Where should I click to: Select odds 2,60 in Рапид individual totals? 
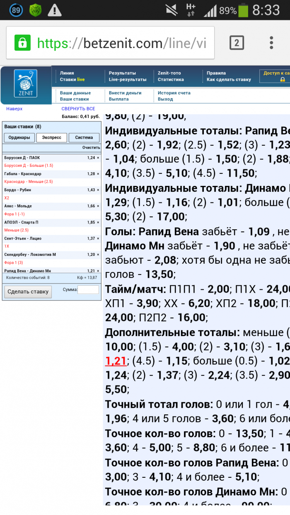click(x=116, y=144)
